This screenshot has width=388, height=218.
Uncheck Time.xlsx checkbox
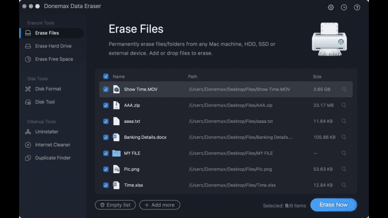(x=106, y=185)
